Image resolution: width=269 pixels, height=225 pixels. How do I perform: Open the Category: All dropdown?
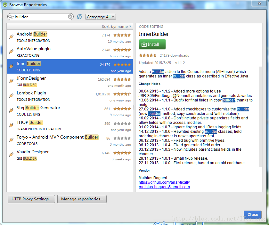coord(100,17)
